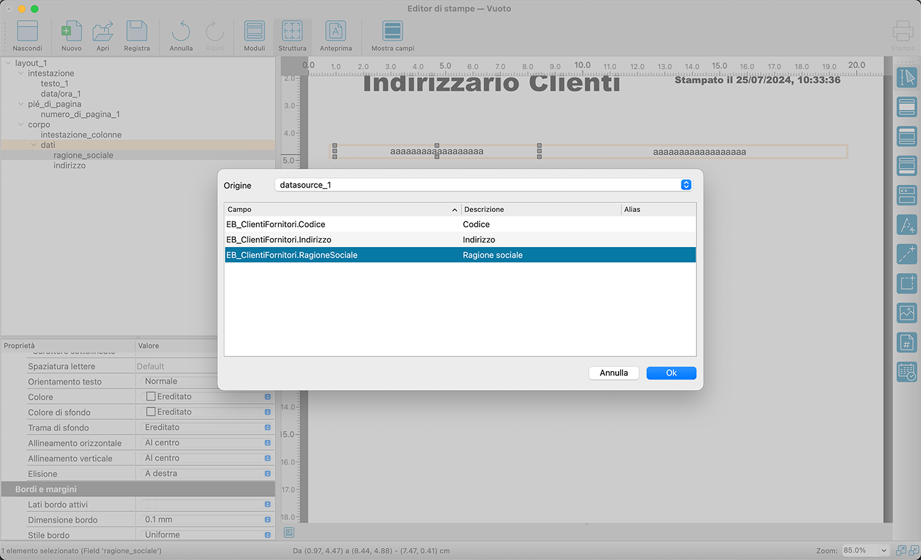Toggle the Colore di sfondo Ereditato checkbox
The height and width of the screenshot is (560, 921).
pos(151,412)
